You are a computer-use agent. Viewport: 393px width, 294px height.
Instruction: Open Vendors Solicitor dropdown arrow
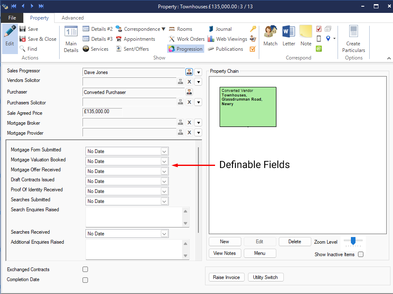pyautogui.click(x=198, y=82)
